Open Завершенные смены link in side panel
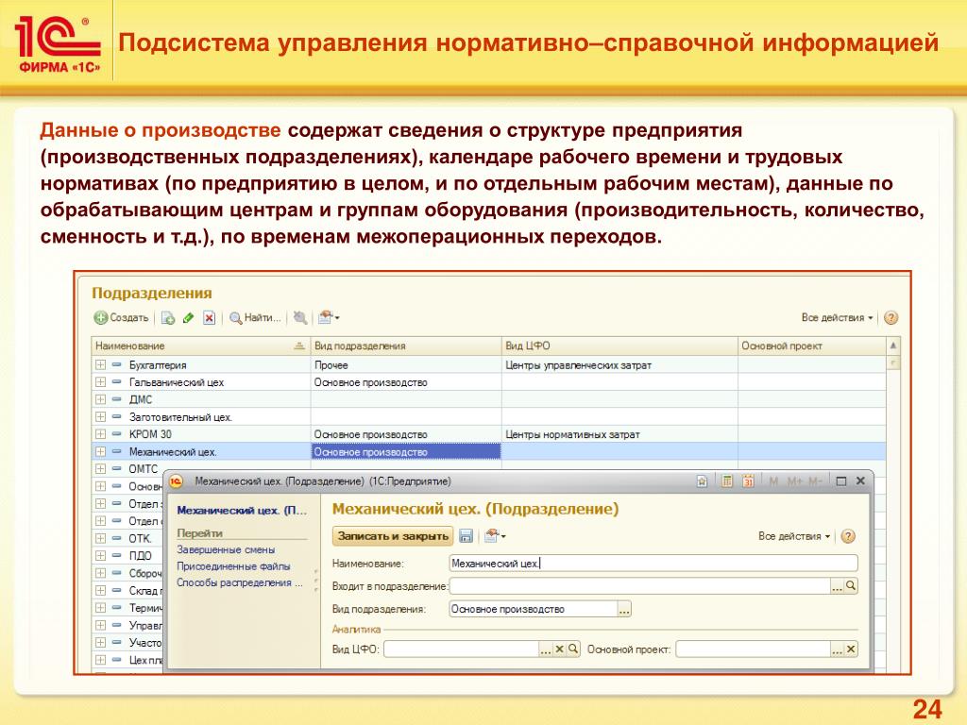The image size is (967, 725). pyautogui.click(x=226, y=550)
